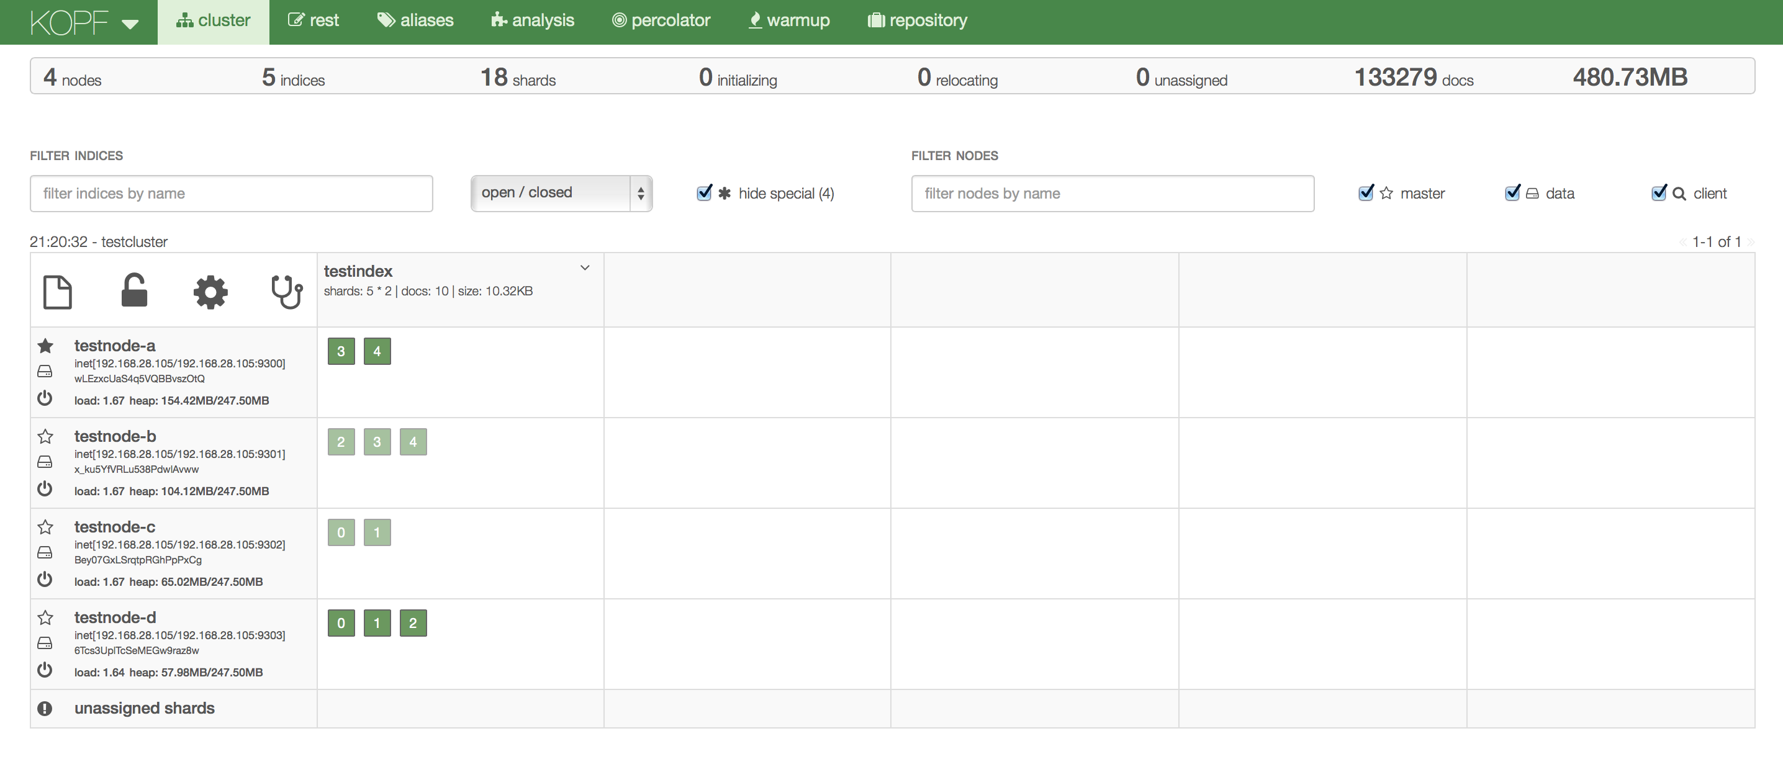Click the unassigned shards warning icon
The width and height of the screenshot is (1783, 767).
(45, 708)
